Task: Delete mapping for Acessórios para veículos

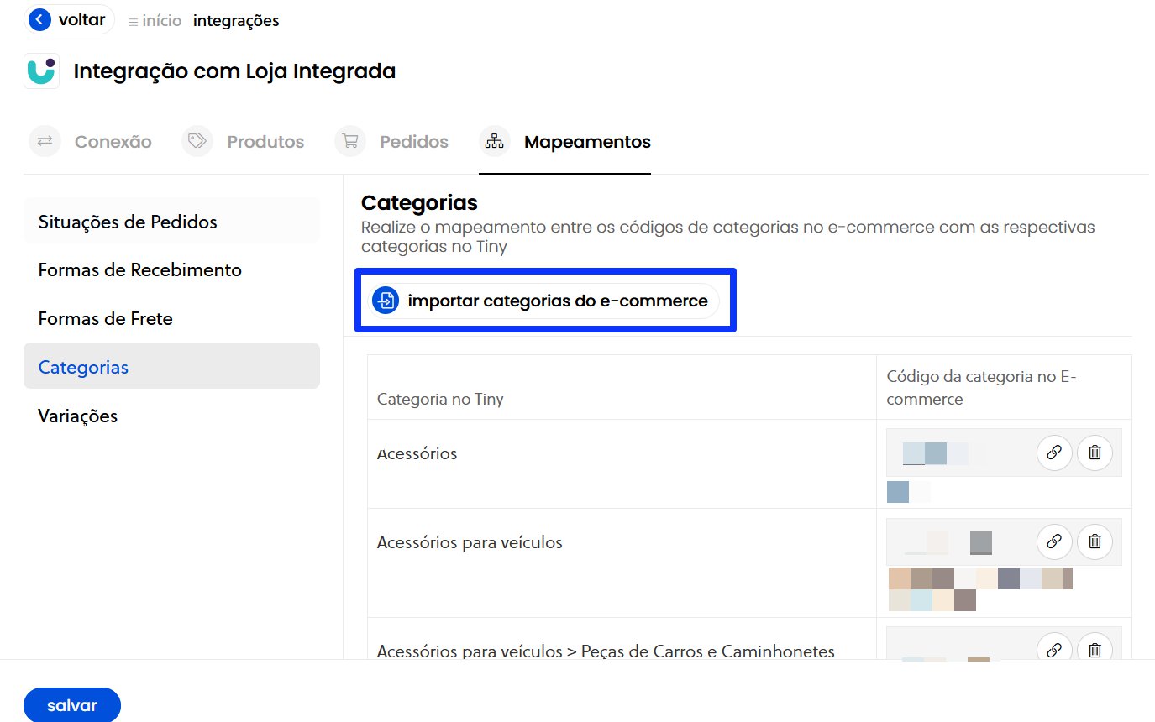Action: click(x=1095, y=541)
